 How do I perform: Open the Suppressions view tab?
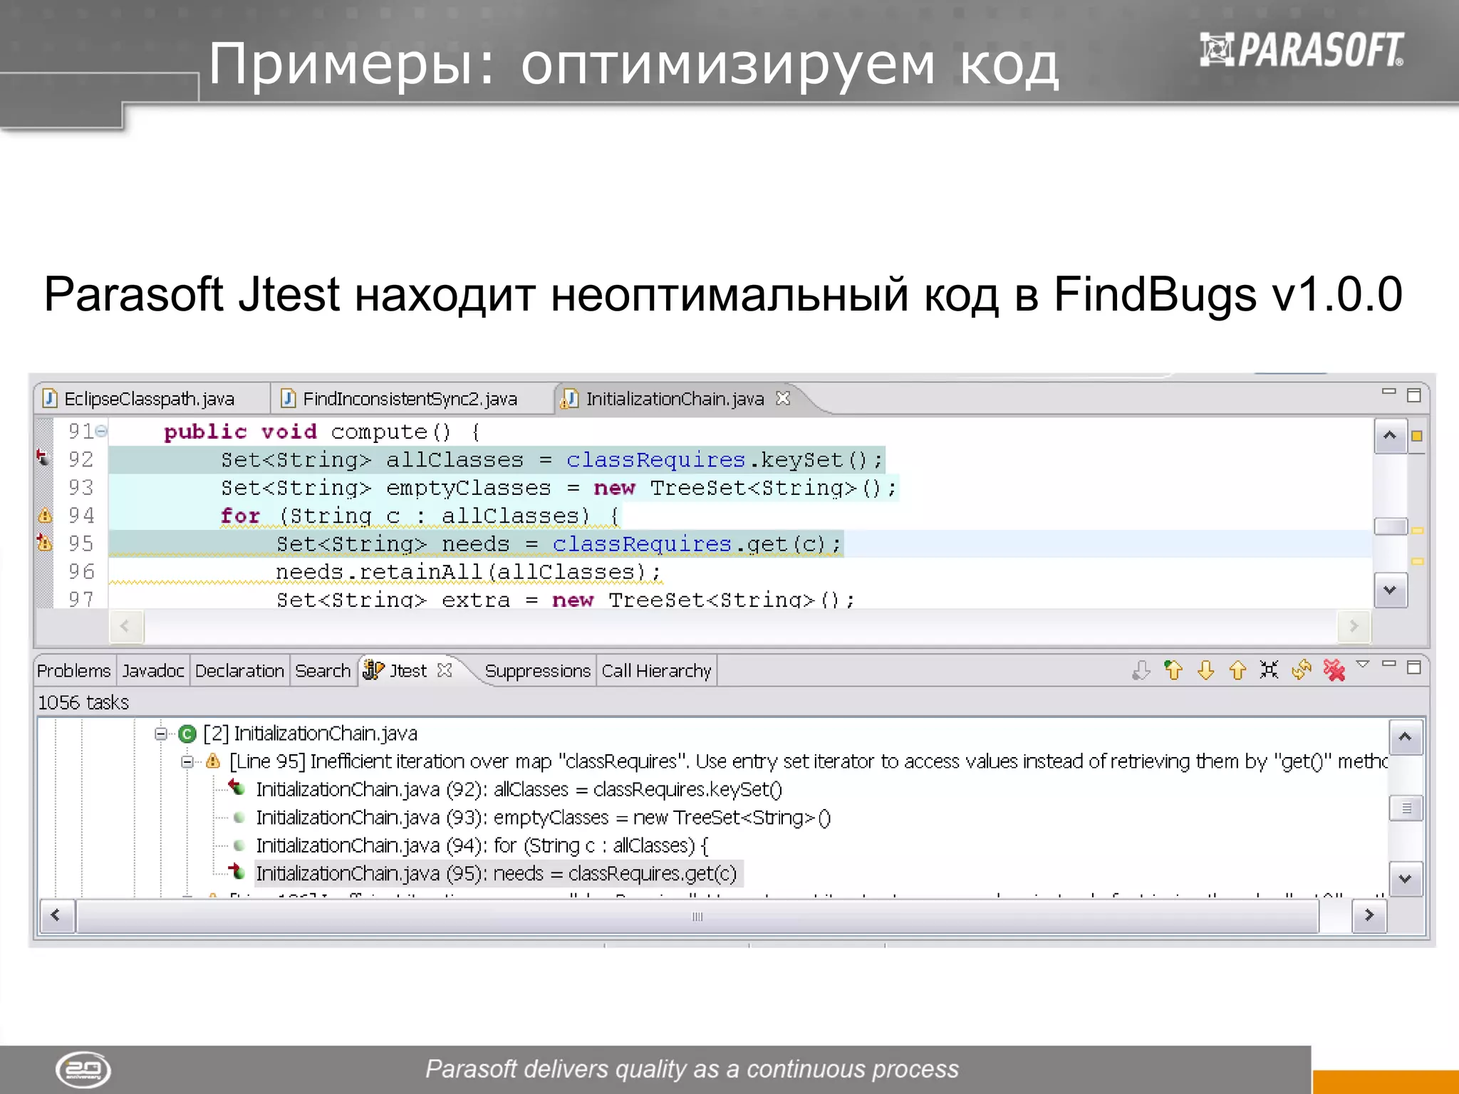538,671
